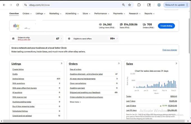Image resolution: width=191 pixels, height=124 pixels.
Task: Open the browser extensions puzzle icon
Action: tap(139, 5)
